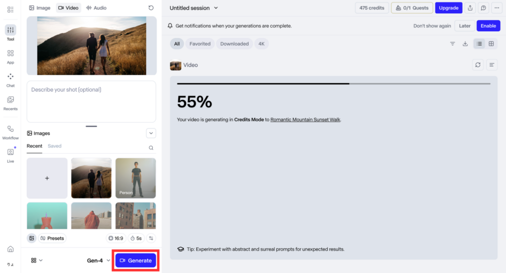Open Romantic Mountain Sunset Walk link
The width and height of the screenshot is (506, 273).
coord(305,120)
